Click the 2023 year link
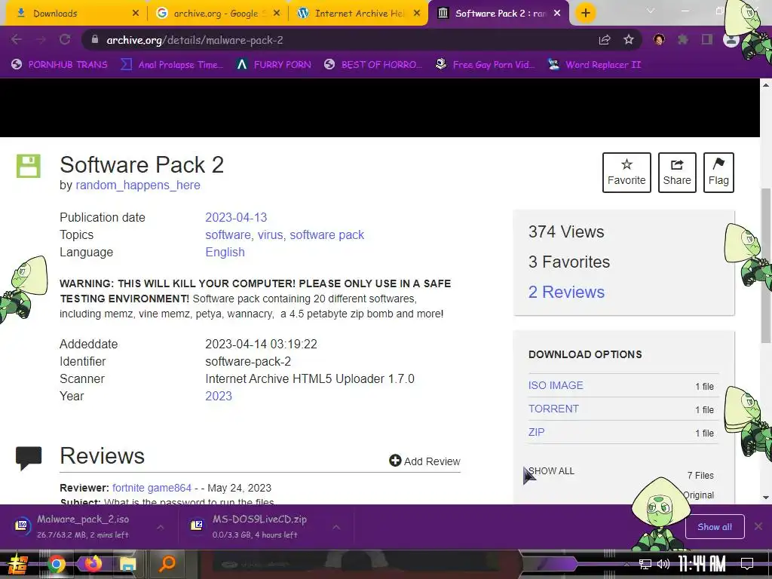 (x=218, y=397)
